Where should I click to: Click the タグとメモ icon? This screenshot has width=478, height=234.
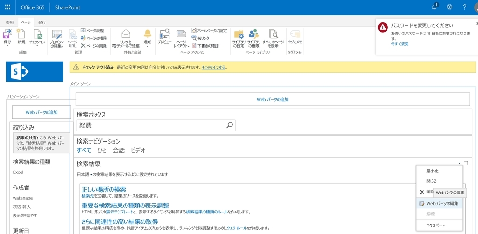click(295, 34)
